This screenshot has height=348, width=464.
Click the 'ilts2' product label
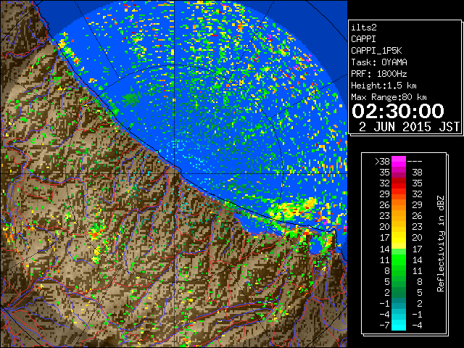click(x=364, y=28)
